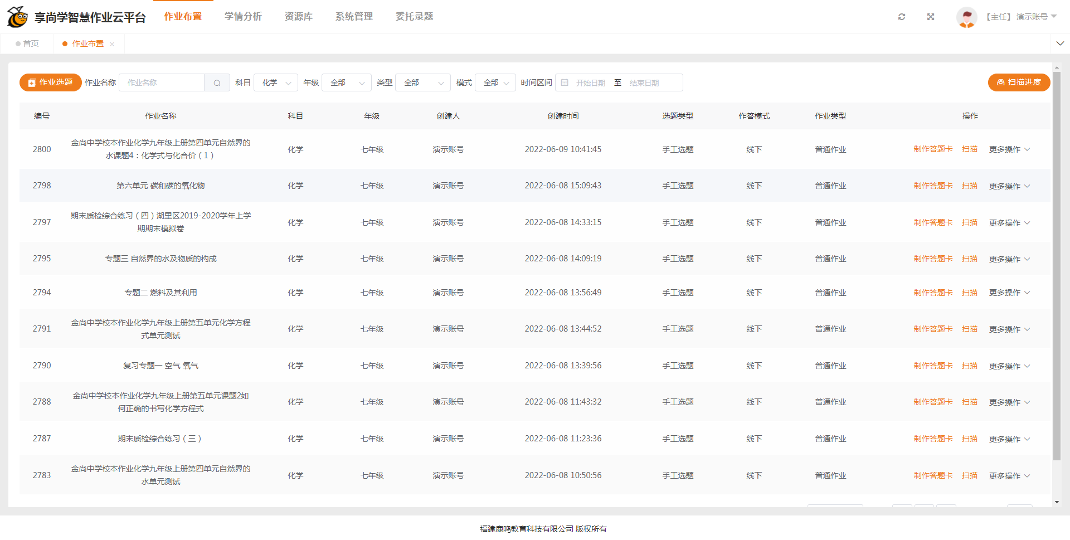Viewport: 1070px width, 540px height.
Task: Click the 编号 column header
Action: pos(42,116)
